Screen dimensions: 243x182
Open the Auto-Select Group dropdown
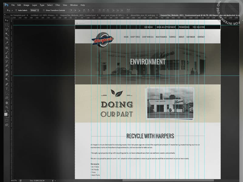[x=35, y=10]
